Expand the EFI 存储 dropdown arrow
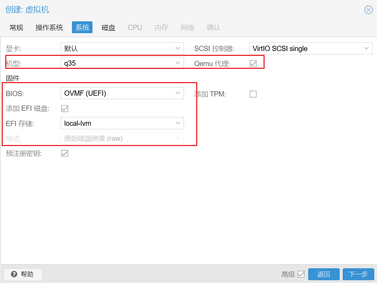Viewport: 377px width, 283px height. [x=178, y=123]
